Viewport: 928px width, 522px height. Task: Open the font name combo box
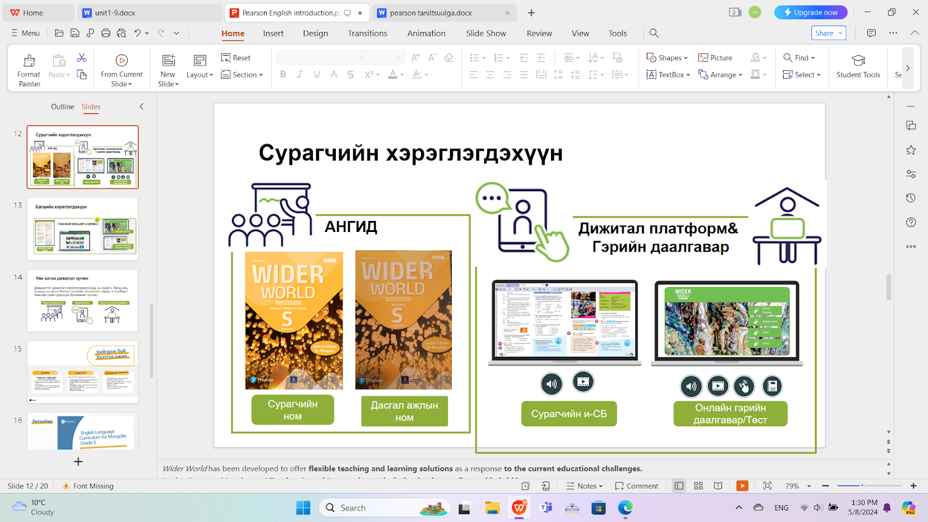click(321, 57)
